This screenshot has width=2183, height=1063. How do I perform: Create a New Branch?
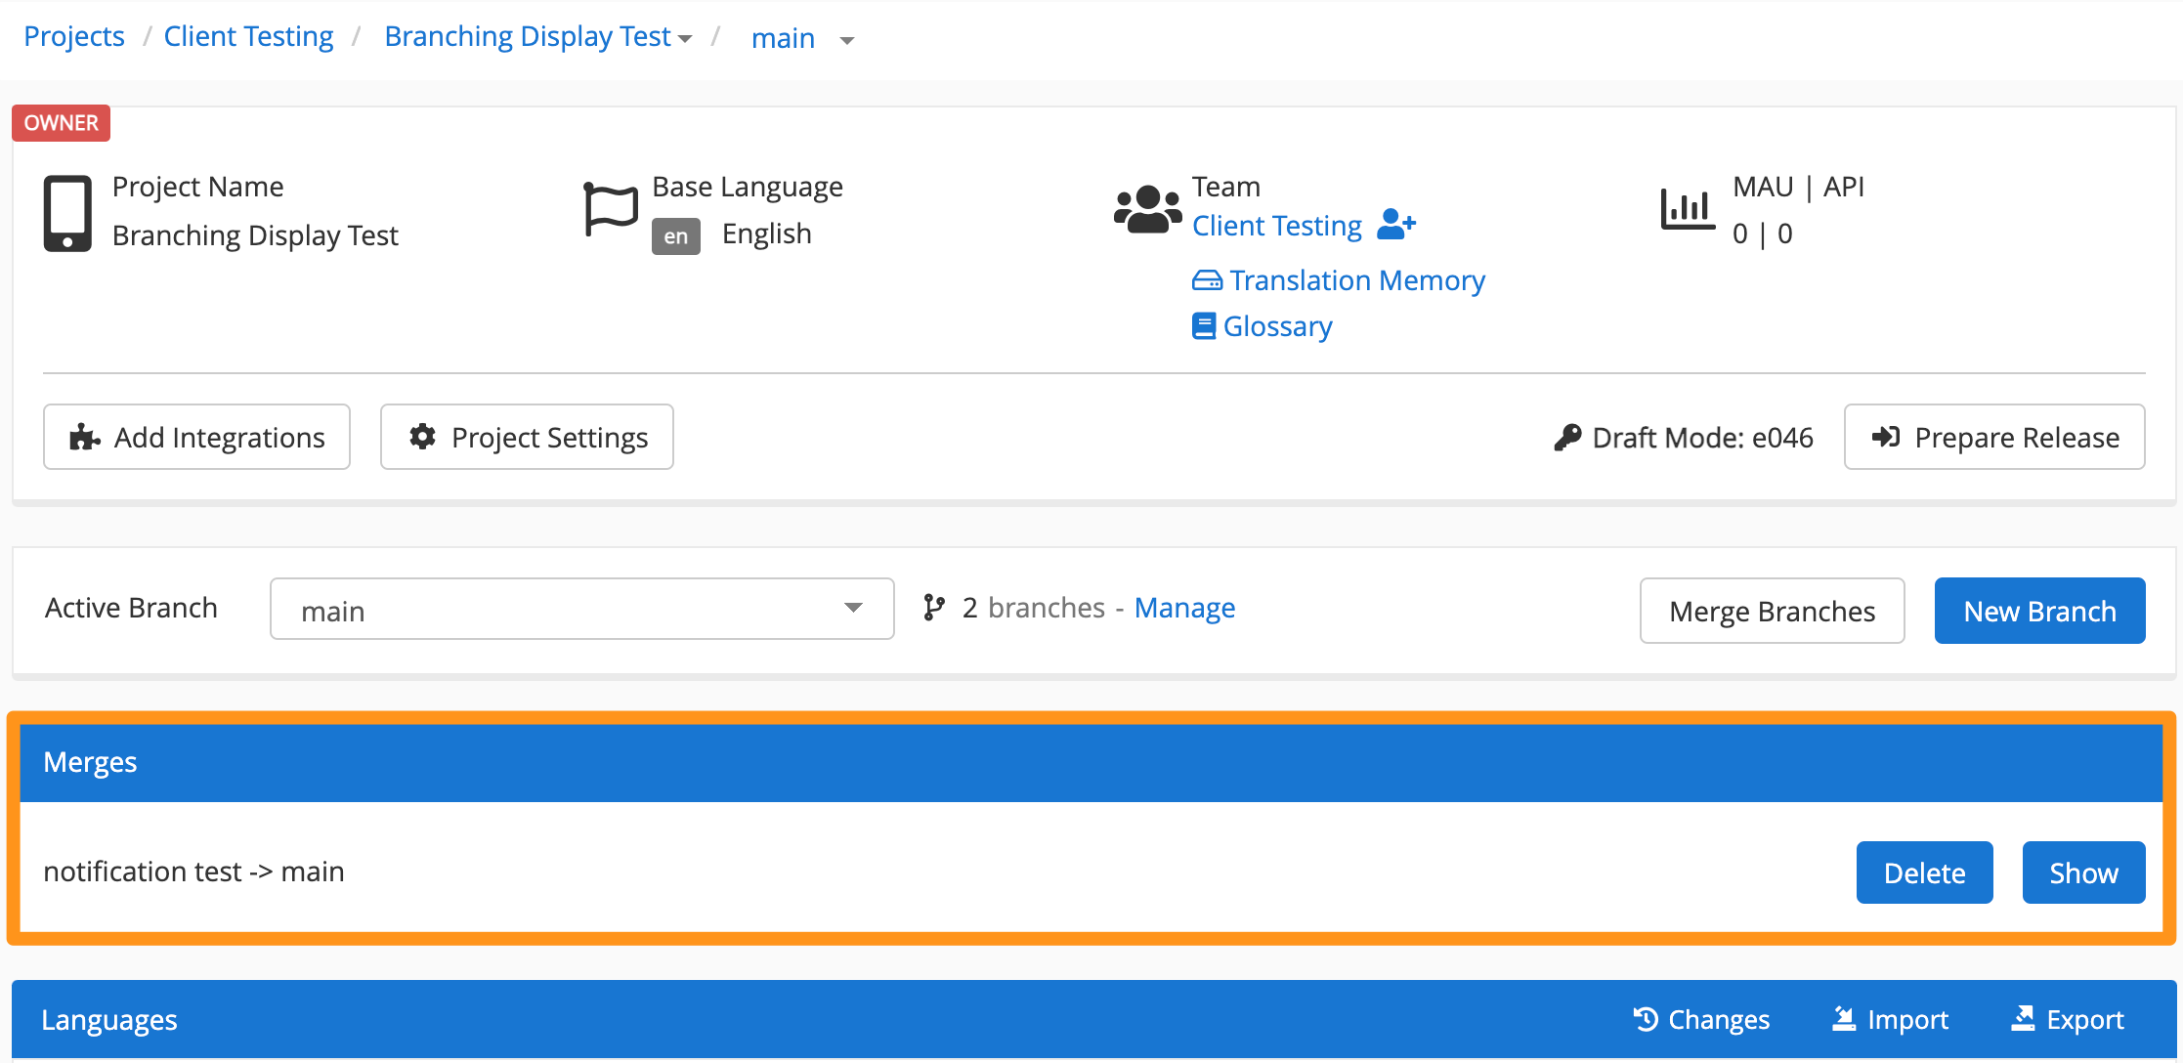tap(2039, 611)
